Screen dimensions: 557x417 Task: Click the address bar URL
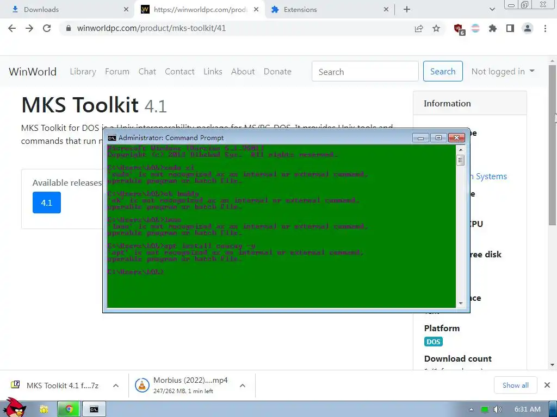tap(151, 28)
